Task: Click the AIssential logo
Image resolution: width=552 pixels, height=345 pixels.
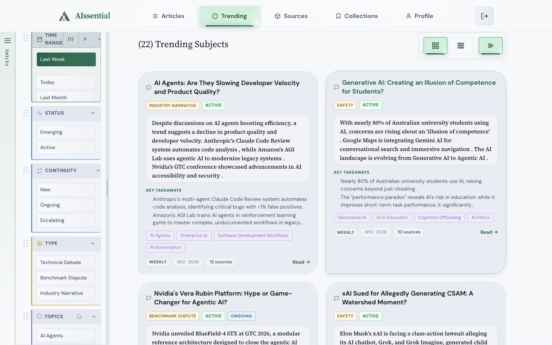Action: coord(84,16)
